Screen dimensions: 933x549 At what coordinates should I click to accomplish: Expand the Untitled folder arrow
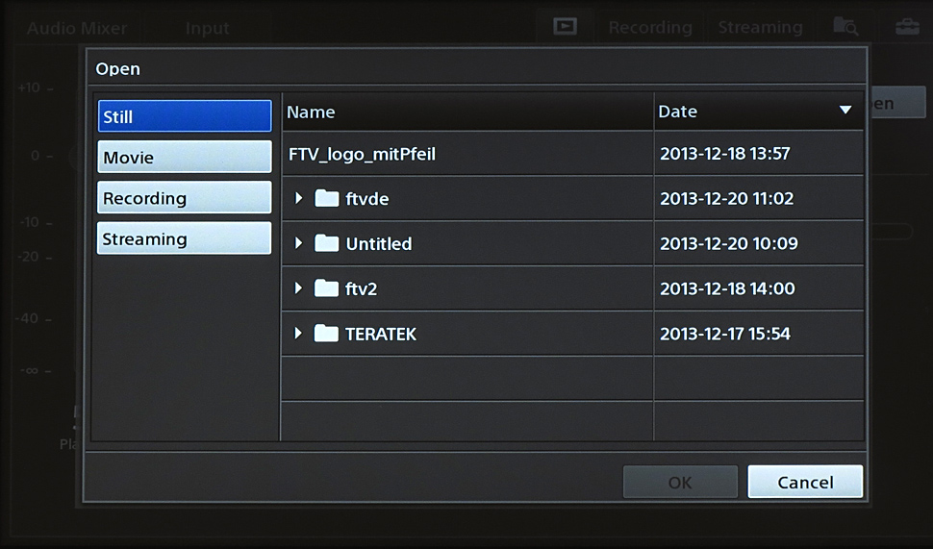[x=298, y=243]
